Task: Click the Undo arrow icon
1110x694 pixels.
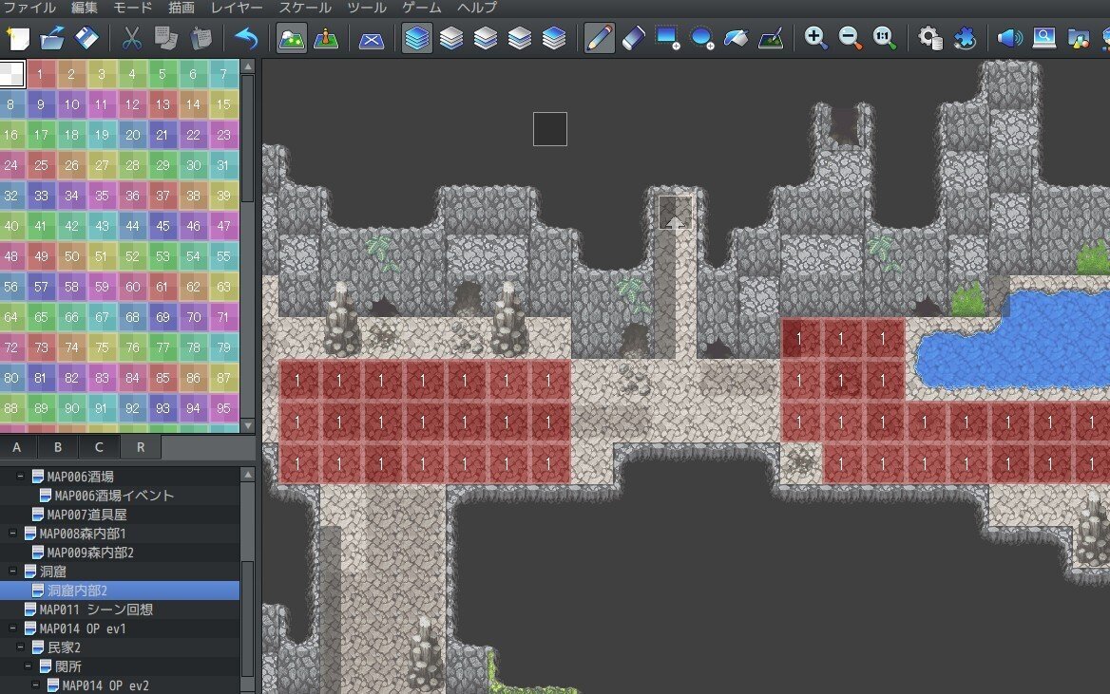Action: click(x=245, y=37)
